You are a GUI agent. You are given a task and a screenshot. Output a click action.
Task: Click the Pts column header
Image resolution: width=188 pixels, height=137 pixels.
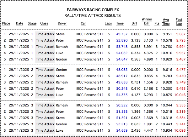(157, 23)
